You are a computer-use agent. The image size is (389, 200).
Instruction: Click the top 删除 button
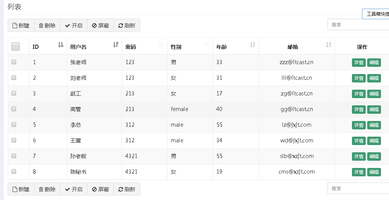coord(47,25)
